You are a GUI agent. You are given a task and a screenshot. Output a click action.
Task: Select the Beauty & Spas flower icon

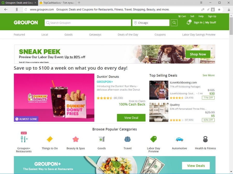[76, 139]
